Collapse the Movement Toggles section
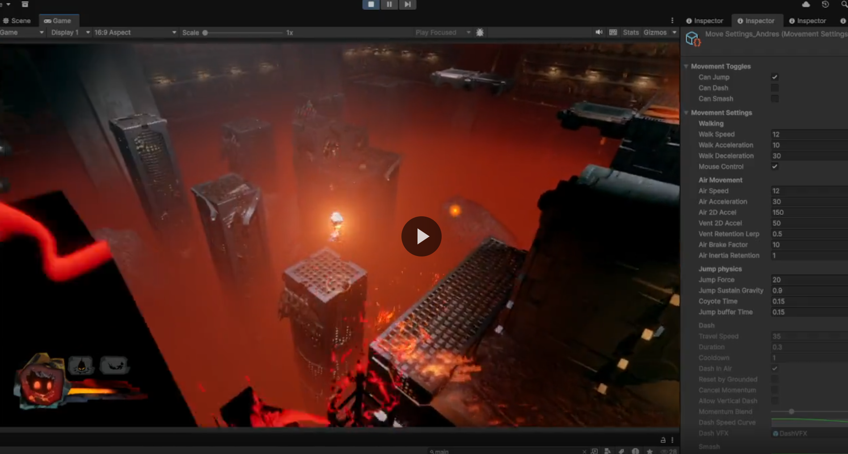 (x=686, y=67)
